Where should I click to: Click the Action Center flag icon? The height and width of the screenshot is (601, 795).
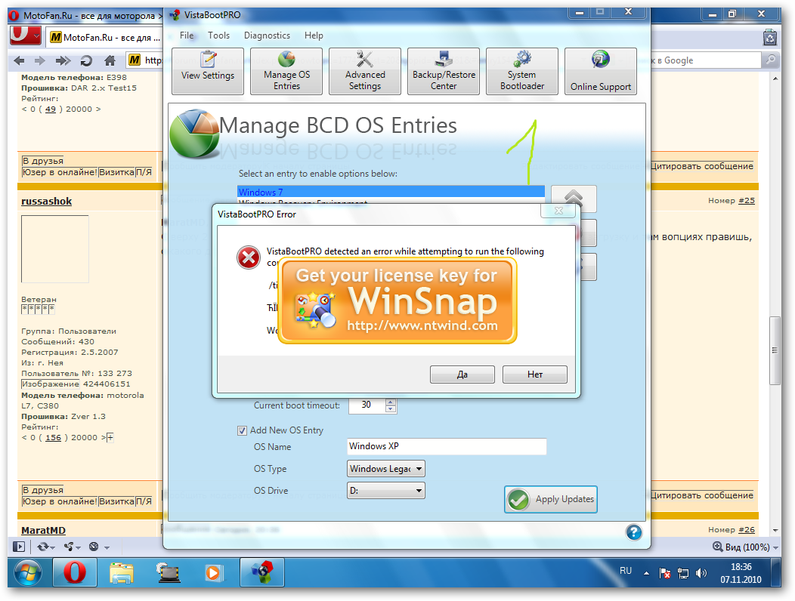[x=665, y=573]
